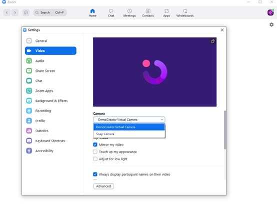This screenshot has width=277, height=205.
Task: Go to the Home tab
Action: pyautogui.click(x=92, y=13)
